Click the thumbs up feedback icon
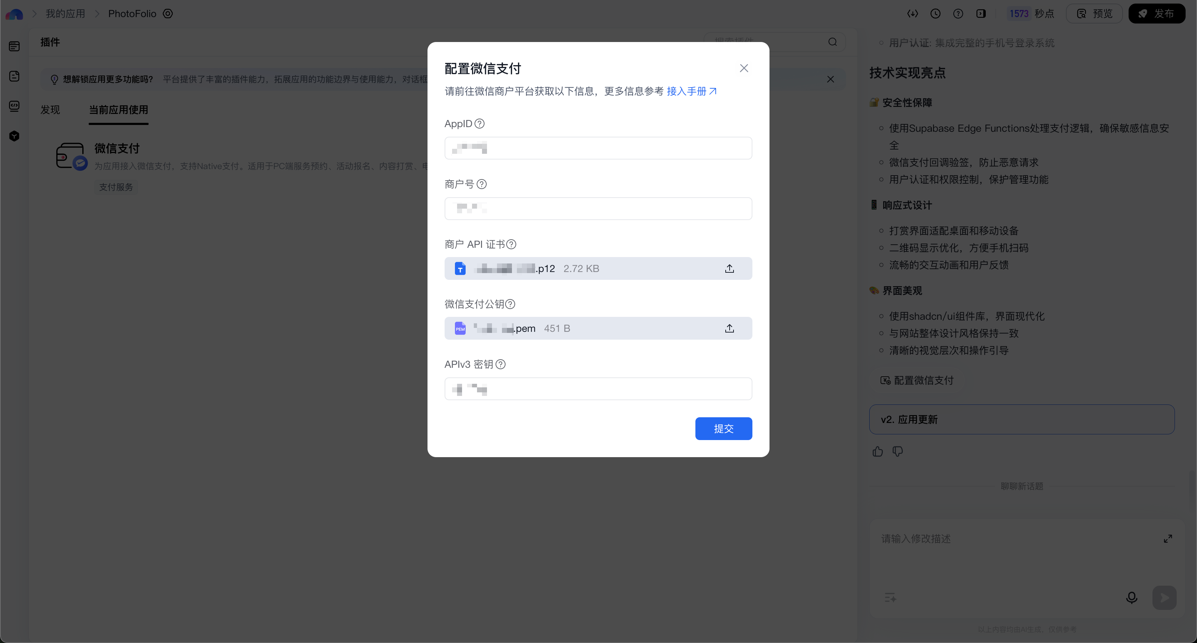The width and height of the screenshot is (1197, 643). [x=877, y=451]
